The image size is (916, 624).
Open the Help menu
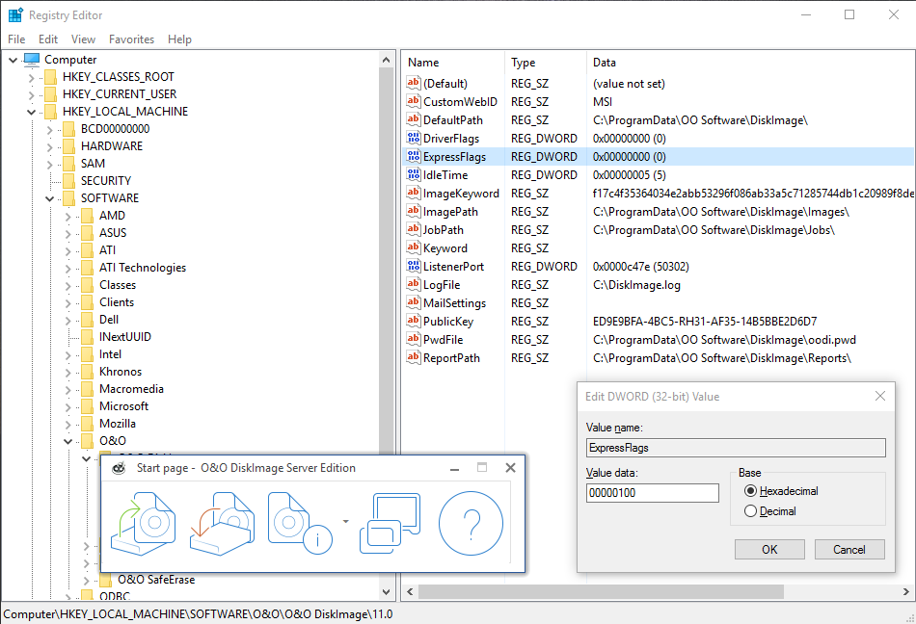coord(179,39)
